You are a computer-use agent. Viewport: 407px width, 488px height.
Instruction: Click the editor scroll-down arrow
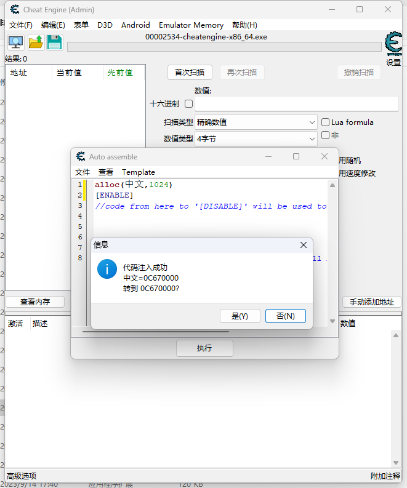[332, 321]
